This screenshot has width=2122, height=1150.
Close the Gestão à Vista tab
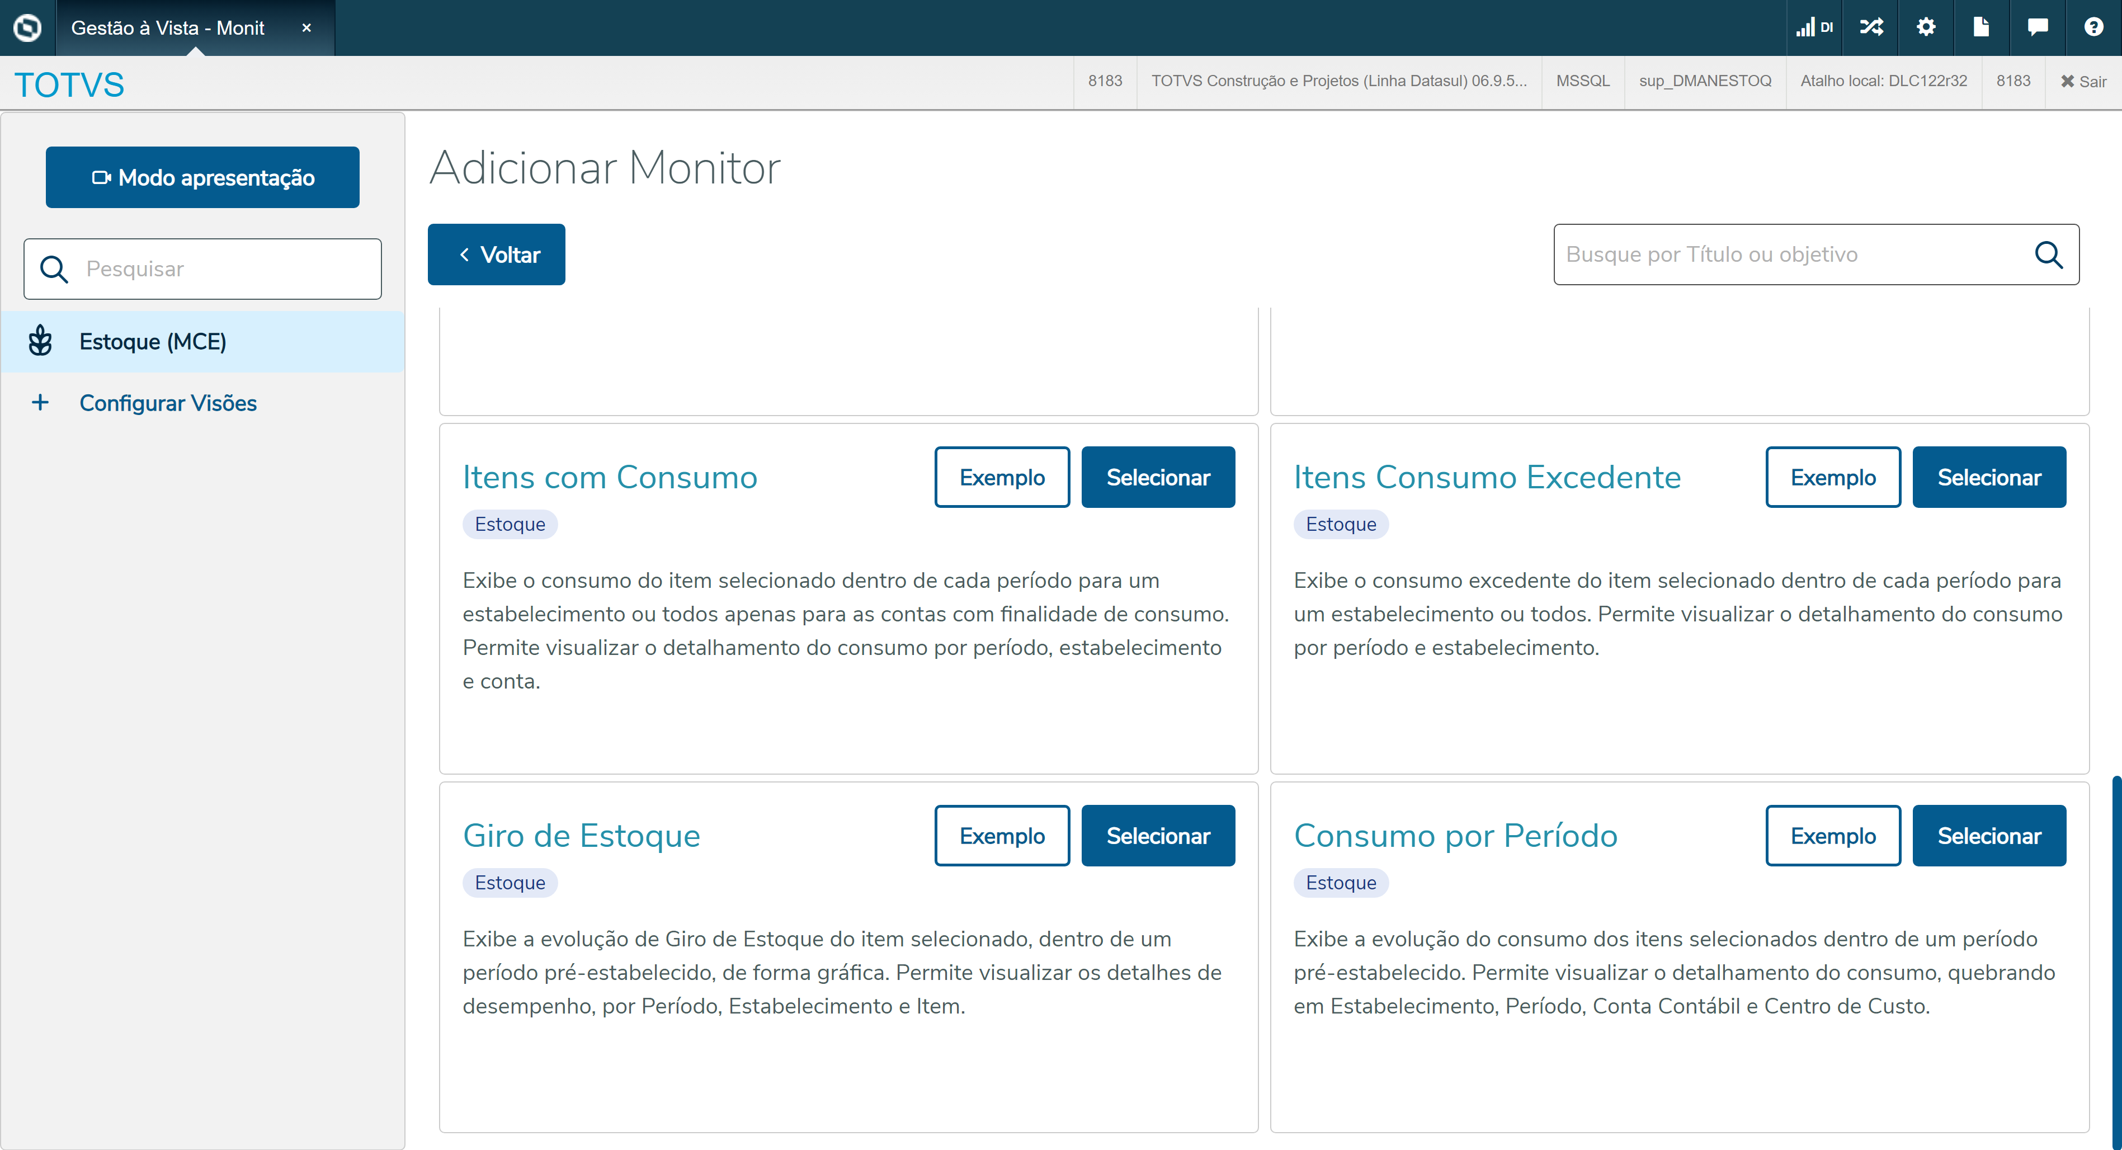[x=306, y=28]
